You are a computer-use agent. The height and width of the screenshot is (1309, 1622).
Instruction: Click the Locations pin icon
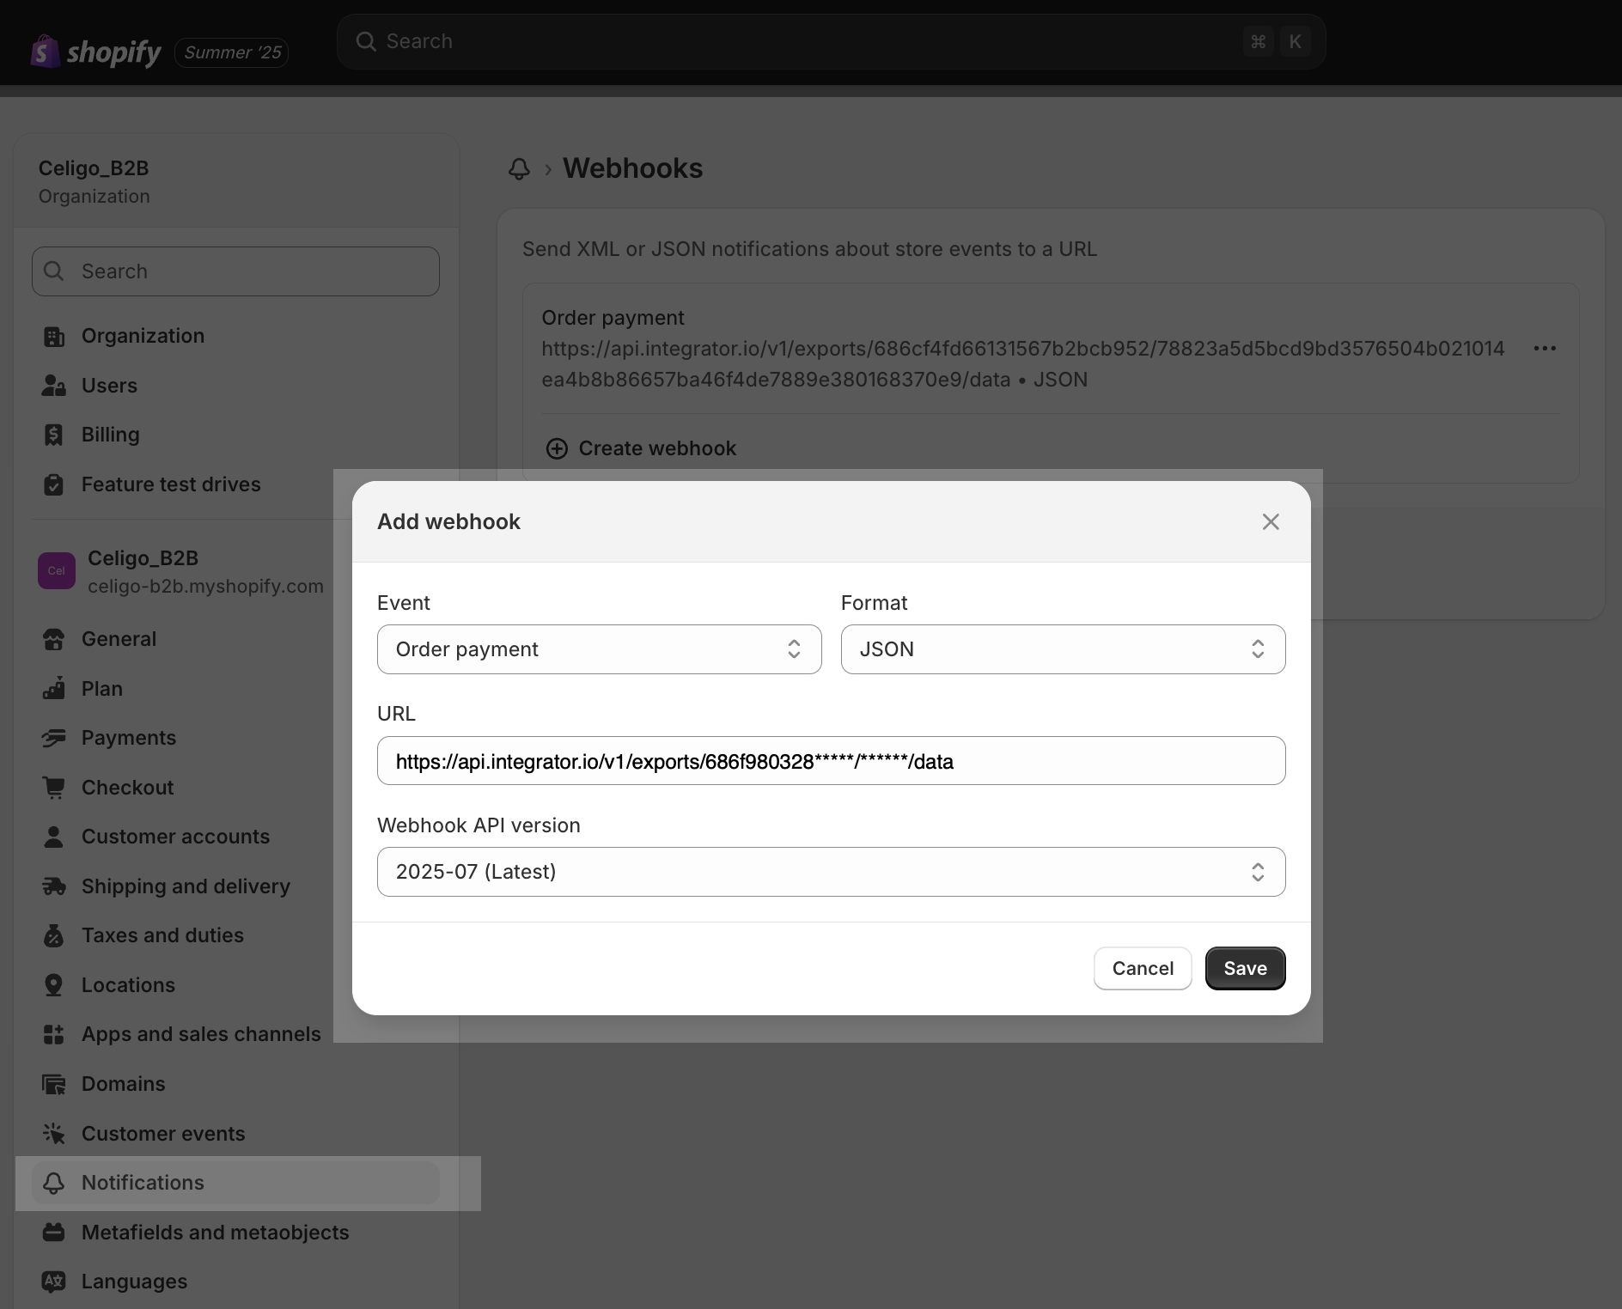point(54,985)
